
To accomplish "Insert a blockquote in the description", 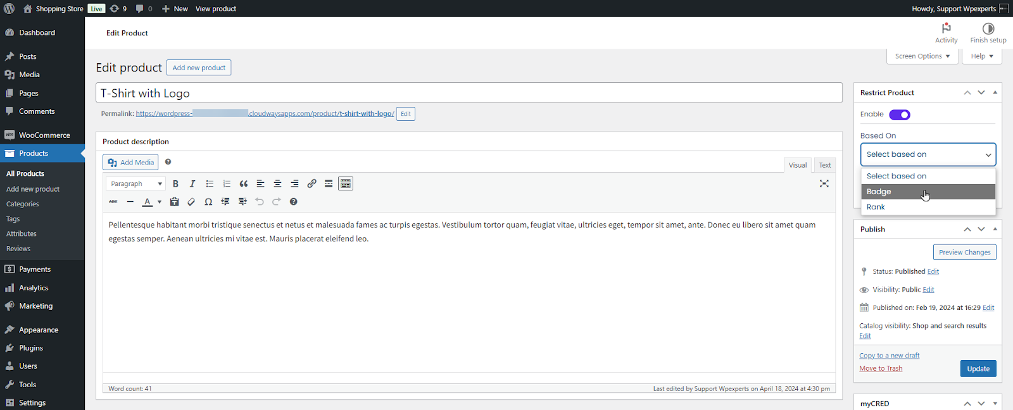I will [244, 184].
